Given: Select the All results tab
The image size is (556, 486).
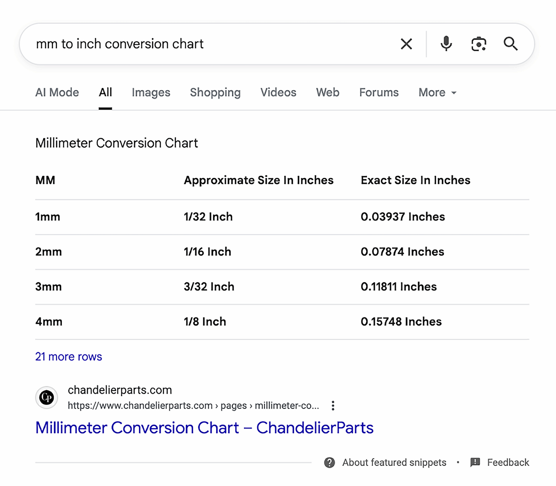Looking at the screenshot, I should [x=105, y=93].
